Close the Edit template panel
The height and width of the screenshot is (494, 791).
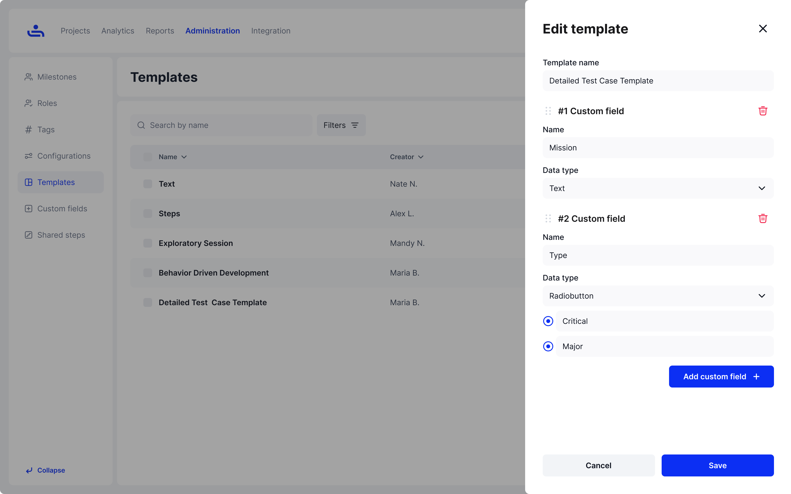(x=762, y=29)
